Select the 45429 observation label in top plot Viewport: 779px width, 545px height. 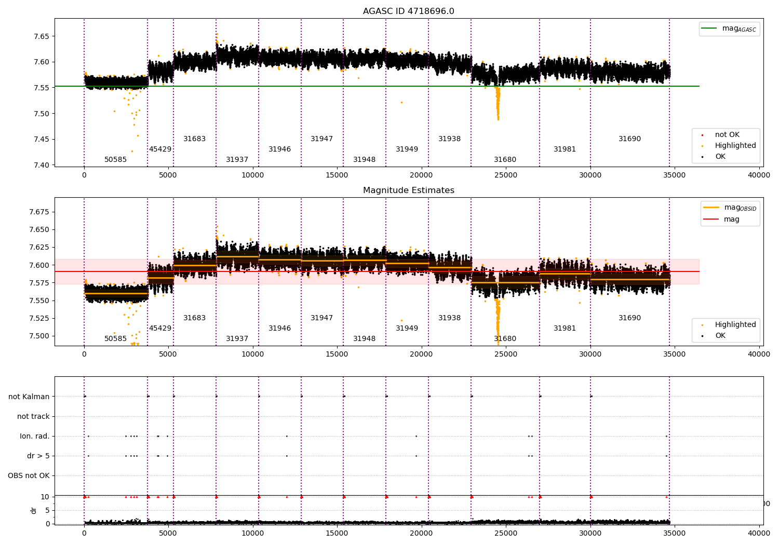point(160,149)
